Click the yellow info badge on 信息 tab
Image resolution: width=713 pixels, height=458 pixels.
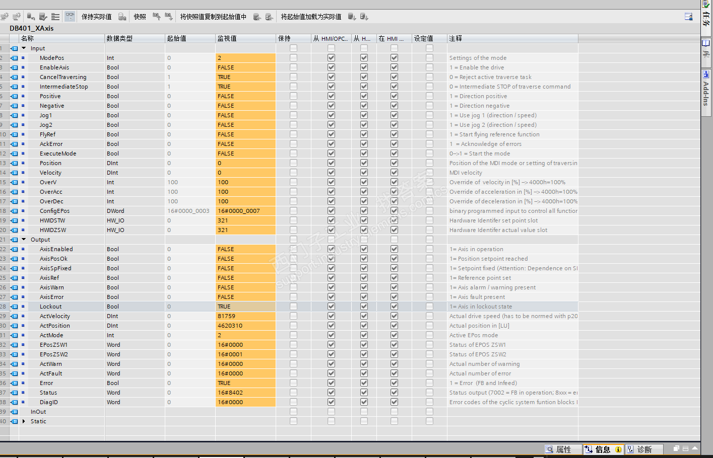[x=618, y=449]
